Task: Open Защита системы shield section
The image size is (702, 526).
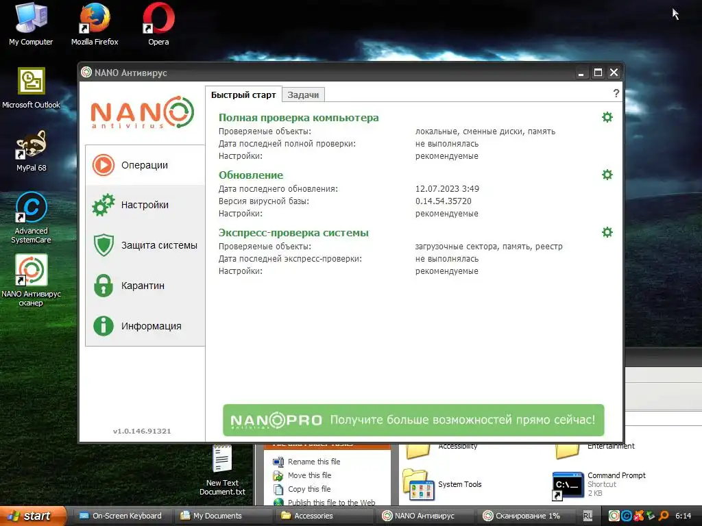Action: click(x=145, y=245)
